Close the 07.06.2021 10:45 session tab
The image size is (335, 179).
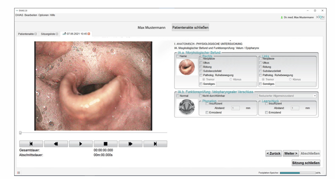89,34
